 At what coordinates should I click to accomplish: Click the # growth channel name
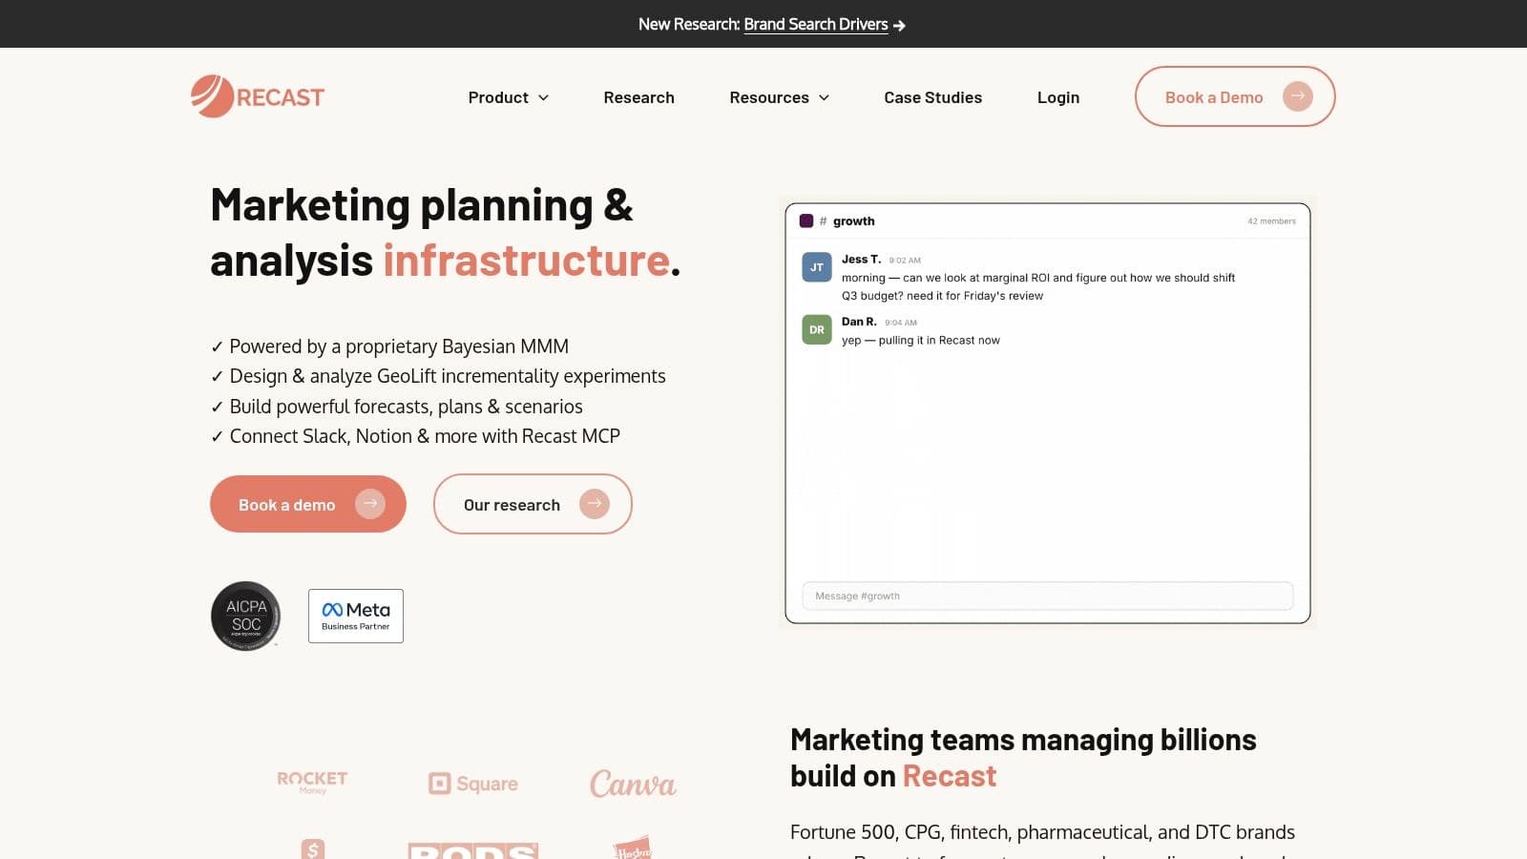pos(847,220)
